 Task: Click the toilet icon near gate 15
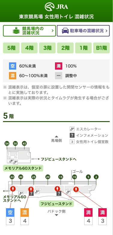(57, 189)
